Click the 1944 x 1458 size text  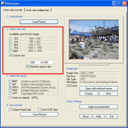click(x=35, y=48)
